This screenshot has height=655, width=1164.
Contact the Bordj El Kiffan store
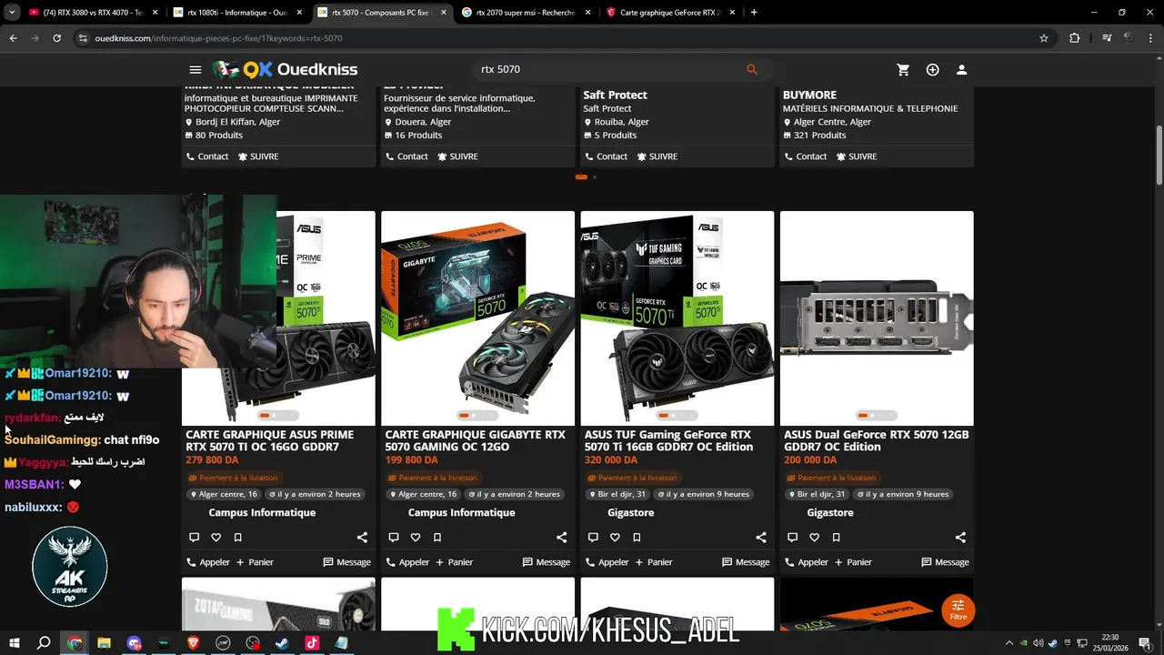point(207,156)
